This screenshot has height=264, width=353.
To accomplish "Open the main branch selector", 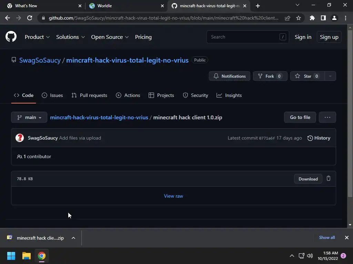I will coord(29,117).
